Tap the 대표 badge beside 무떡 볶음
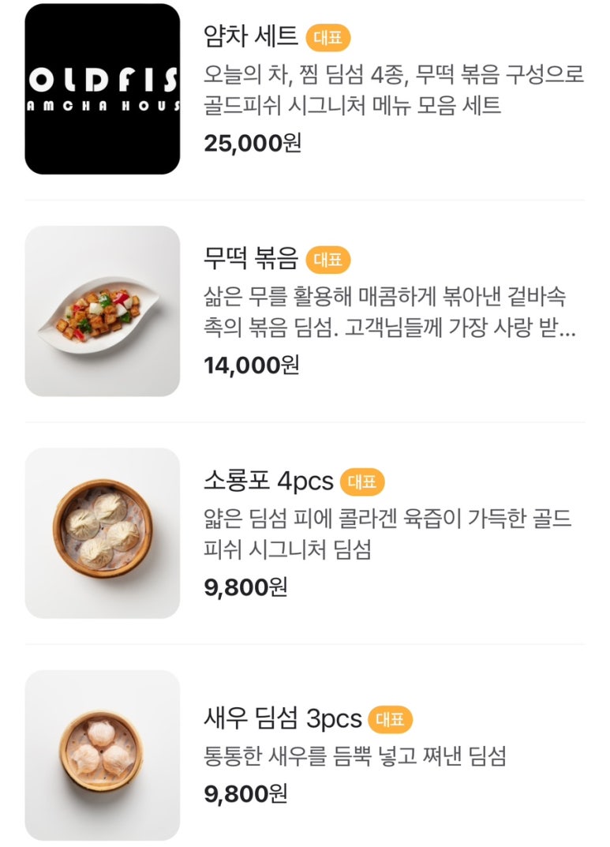Screen dimensions: 610x847 tap(327, 259)
